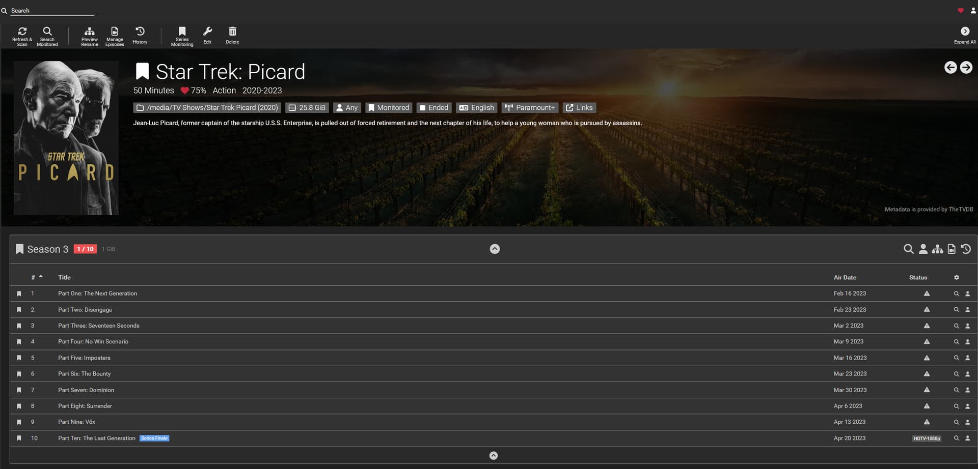This screenshot has width=978, height=469.
Task: Click the Delete trash icon
Action: click(x=232, y=36)
